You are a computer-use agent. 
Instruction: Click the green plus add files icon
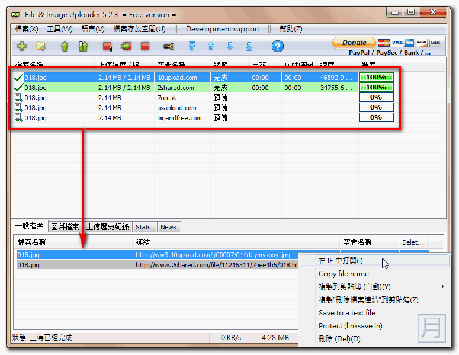pos(22,46)
